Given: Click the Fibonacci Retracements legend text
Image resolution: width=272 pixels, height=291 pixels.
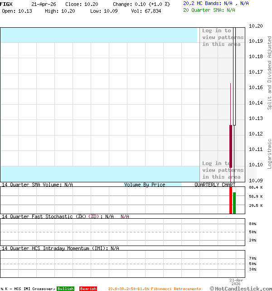Looking at the screenshot, I should tap(154, 289).
